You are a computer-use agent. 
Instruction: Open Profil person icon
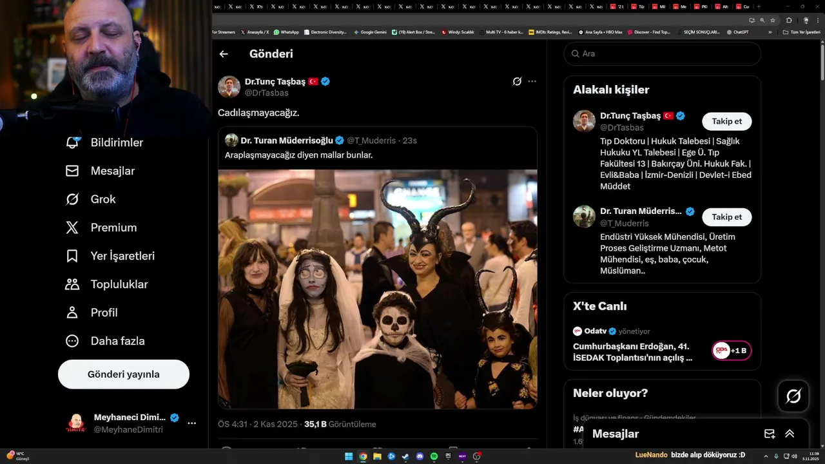pos(72,313)
